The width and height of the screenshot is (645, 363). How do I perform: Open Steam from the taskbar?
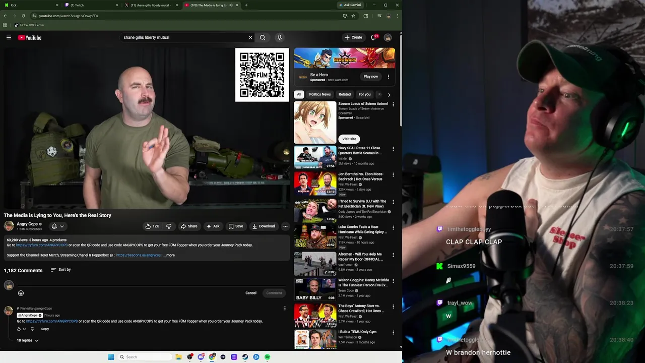point(245,357)
